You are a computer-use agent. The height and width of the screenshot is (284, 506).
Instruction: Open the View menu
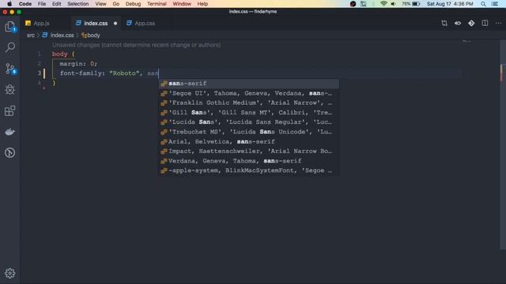click(x=100, y=4)
